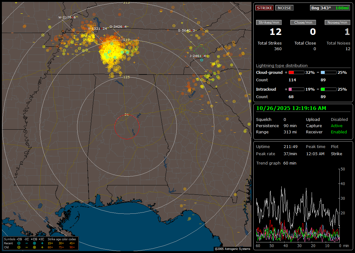
Task: Click the pink positive intracloud bar
Action: [x=296, y=89]
